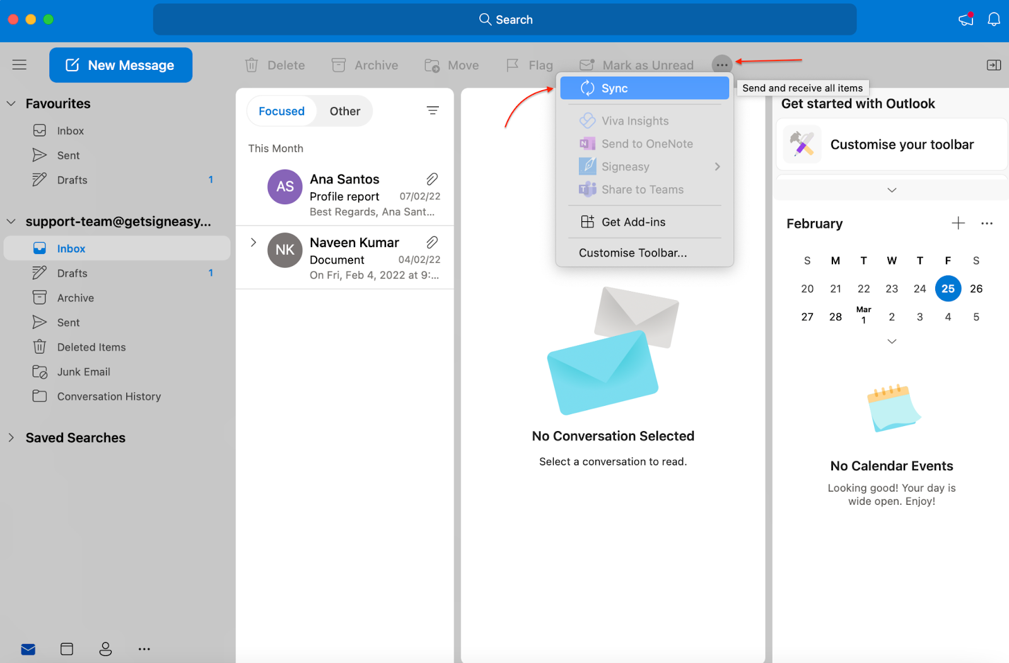Open Drafts under Favourites

pos(117,180)
